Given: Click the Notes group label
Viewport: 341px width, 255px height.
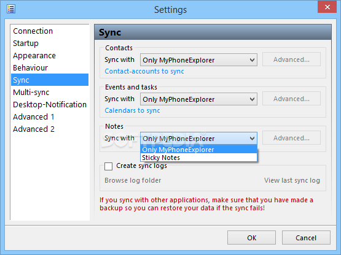Looking at the screenshot, I should 114,126.
